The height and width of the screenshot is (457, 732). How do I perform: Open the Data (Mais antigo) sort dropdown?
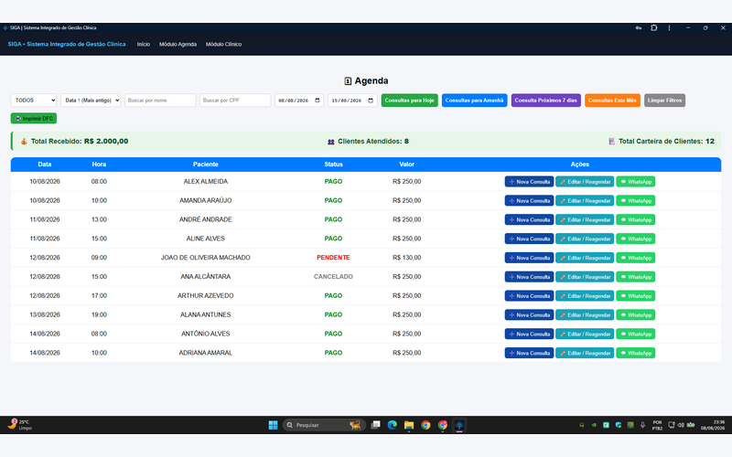point(91,101)
